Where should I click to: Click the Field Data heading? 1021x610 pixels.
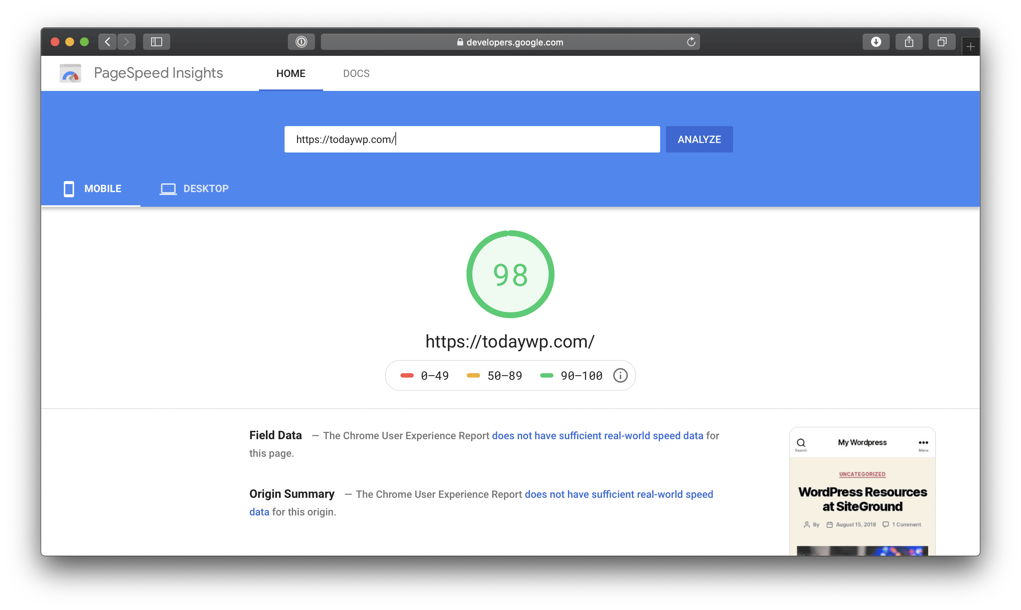tap(275, 435)
